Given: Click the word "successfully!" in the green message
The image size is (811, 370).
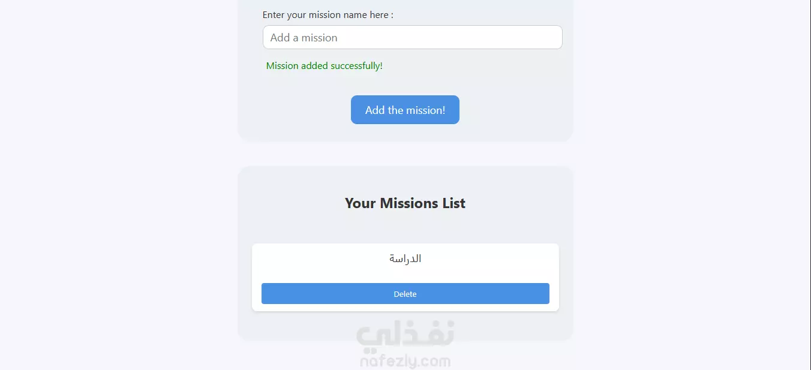Looking at the screenshot, I should click(x=356, y=66).
